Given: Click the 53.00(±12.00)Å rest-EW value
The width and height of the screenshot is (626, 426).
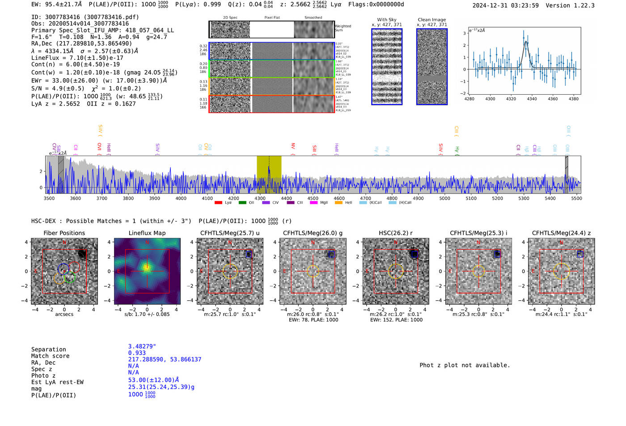Looking at the screenshot, I should [153, 380].
